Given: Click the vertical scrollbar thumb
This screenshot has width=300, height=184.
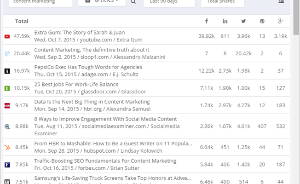Looking at the screenshot, I should click(296, 17).
